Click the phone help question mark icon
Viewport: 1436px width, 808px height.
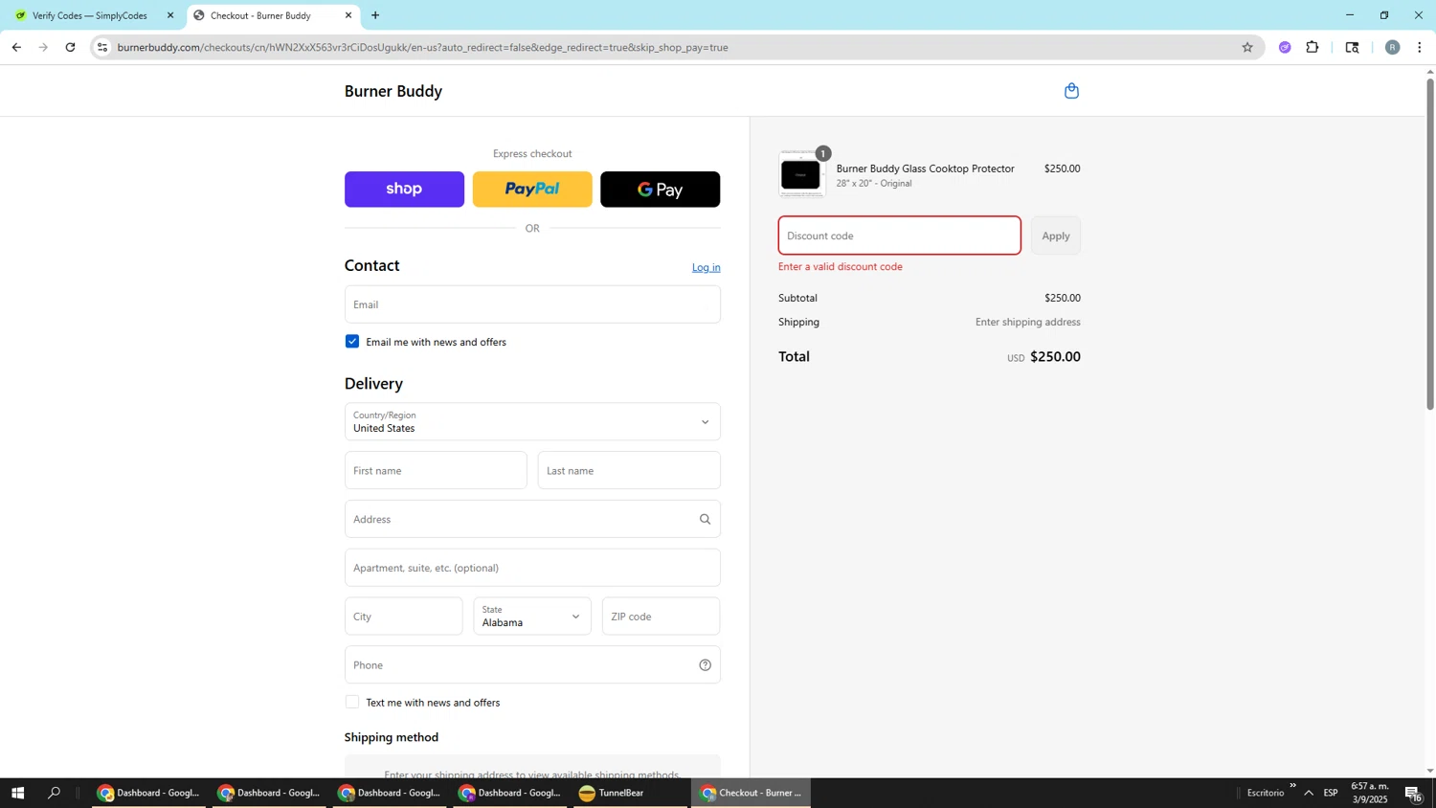coord(705,665)
